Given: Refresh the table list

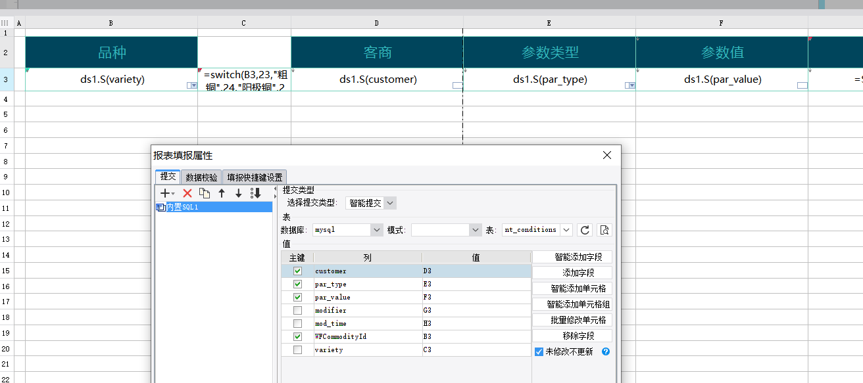Looking at the screenshot, I should click(x=584, y=230).
